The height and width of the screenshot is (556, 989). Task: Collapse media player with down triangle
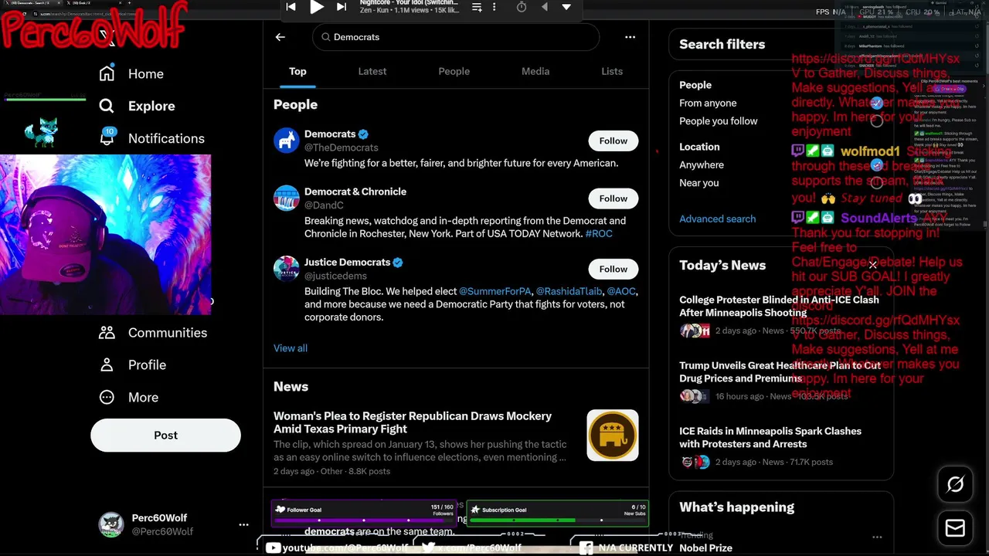566,7
